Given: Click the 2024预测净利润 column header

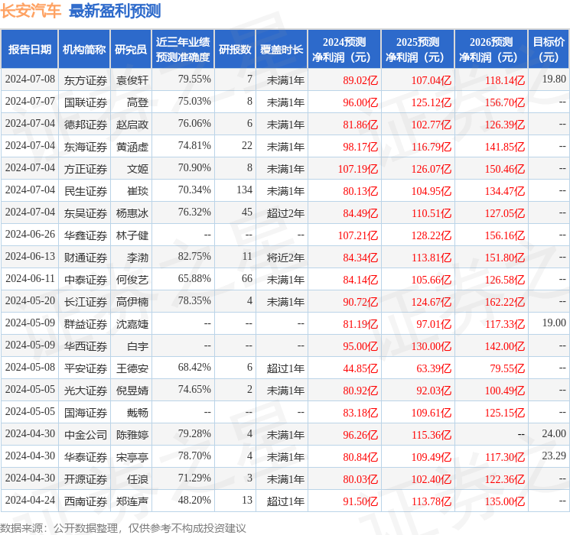Looking at the screenshot, I should [344, 49].
